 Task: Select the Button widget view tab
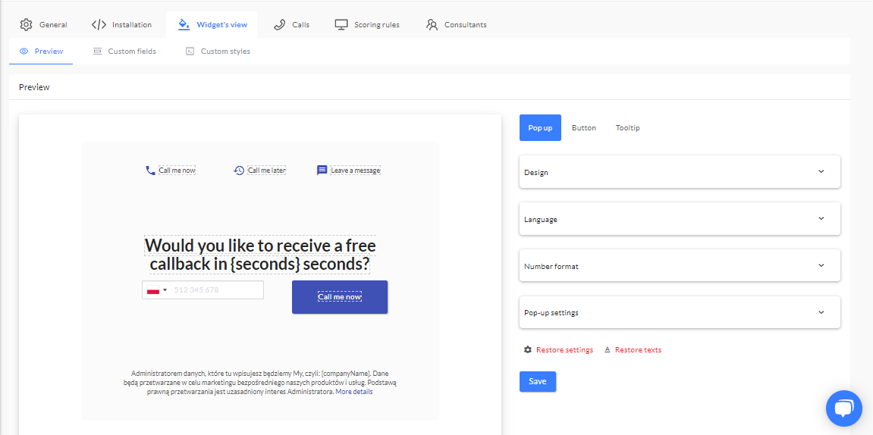pos(584,128)
